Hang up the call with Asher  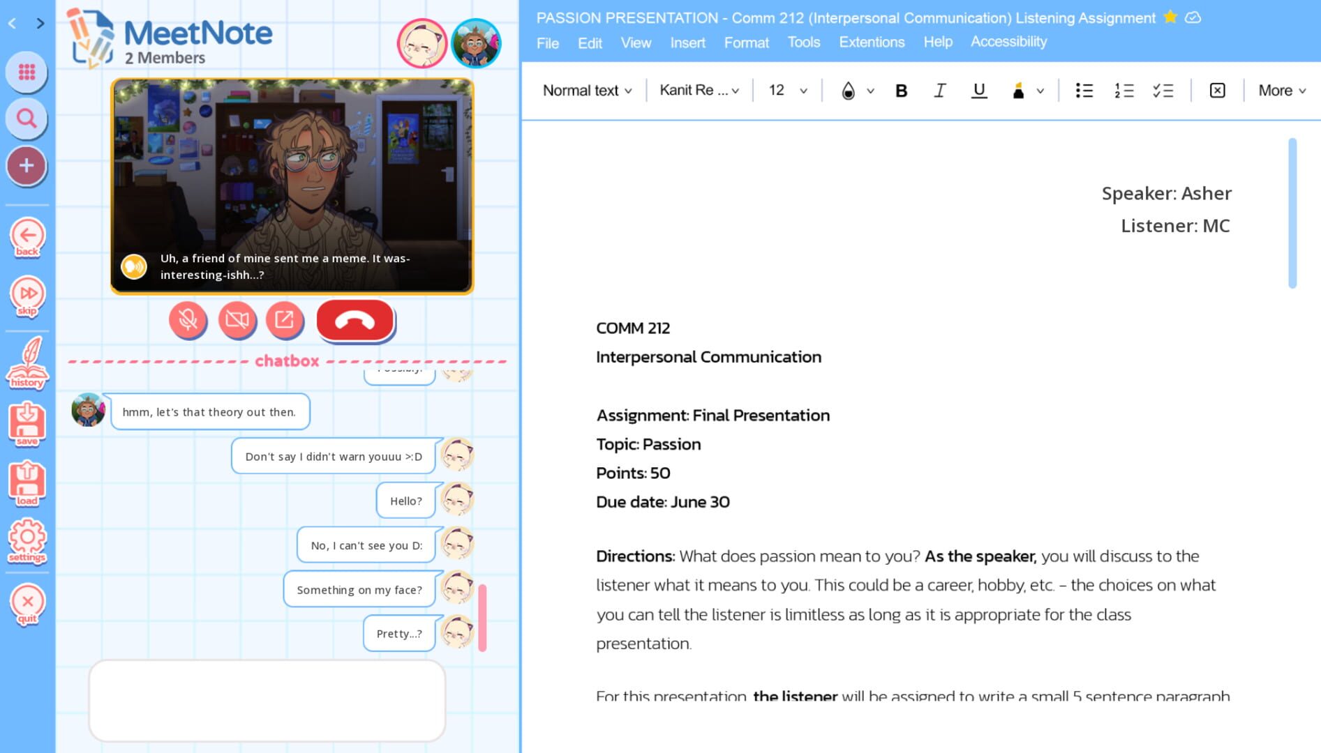pos(355,320)
